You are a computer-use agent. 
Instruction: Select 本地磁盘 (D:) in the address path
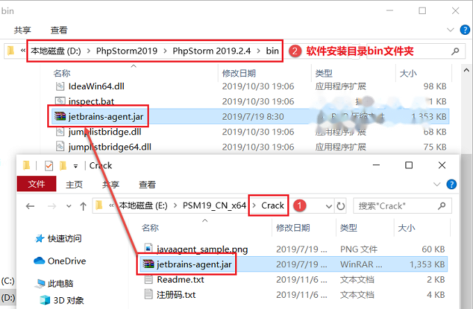pos(56,51)
